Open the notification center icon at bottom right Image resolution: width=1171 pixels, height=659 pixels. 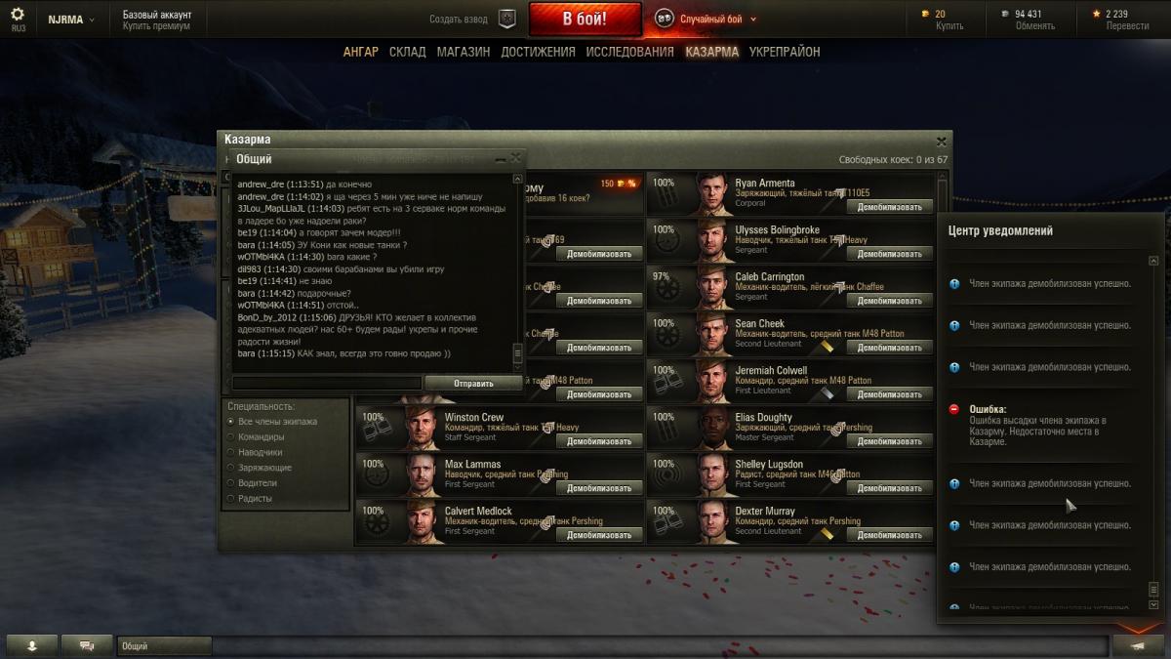1139,645
